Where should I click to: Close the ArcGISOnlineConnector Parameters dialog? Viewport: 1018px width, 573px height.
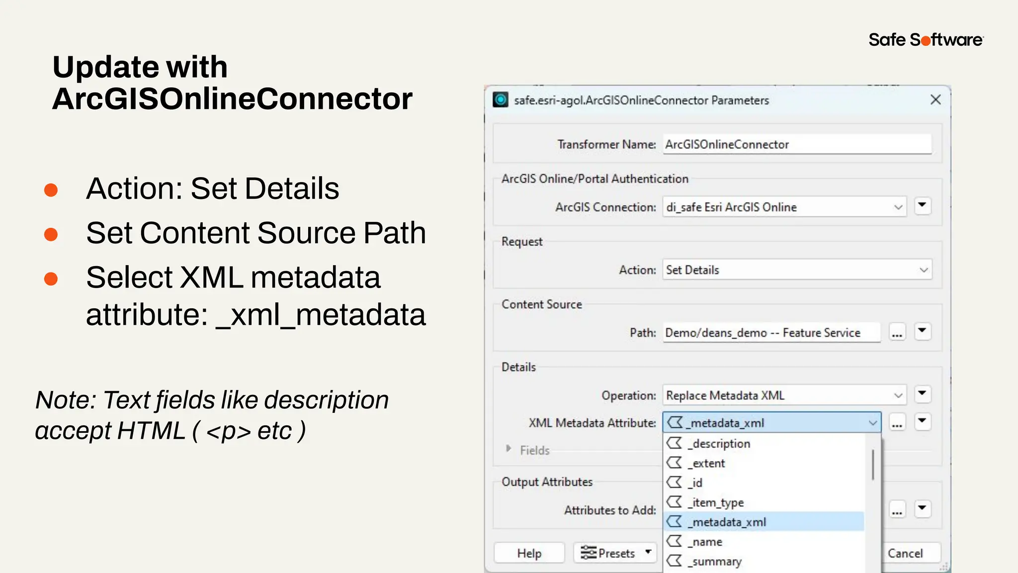pos(935,100)
